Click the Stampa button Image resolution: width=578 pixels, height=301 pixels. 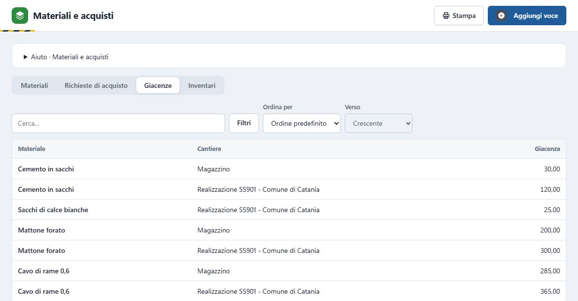[459, 16]
